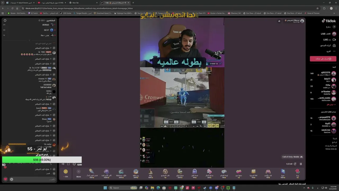339x191 pixels.
Task: Open the Stream - Kick Dashboard bookmark
Action: [x=17, y=13]
